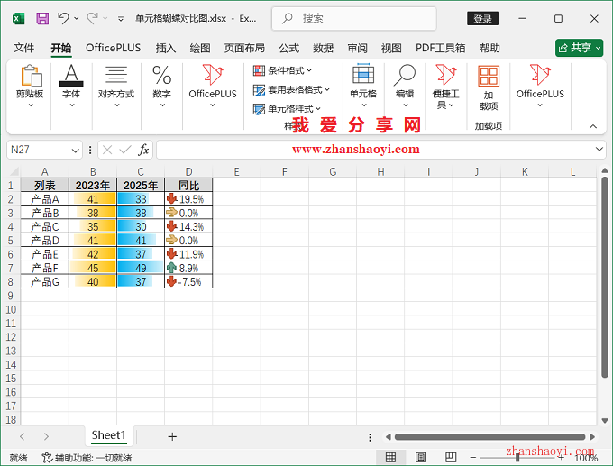Expand the 套用表格格式 dropdown

pos(292,89)
